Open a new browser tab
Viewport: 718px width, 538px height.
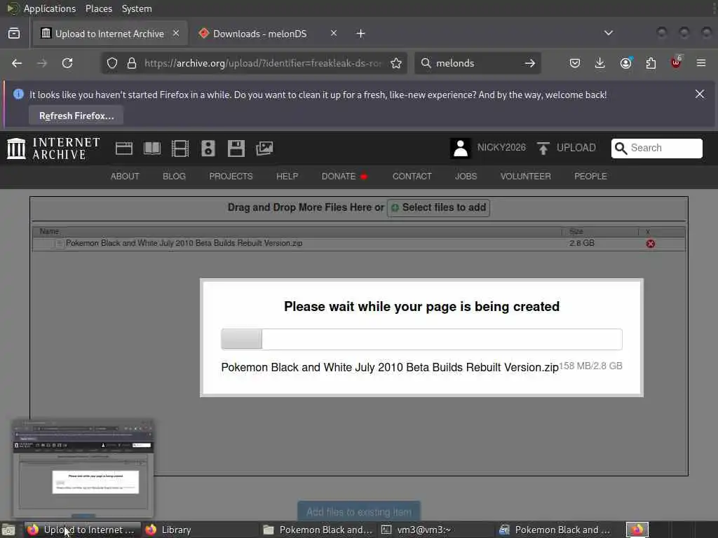click(x=361, y=34)
